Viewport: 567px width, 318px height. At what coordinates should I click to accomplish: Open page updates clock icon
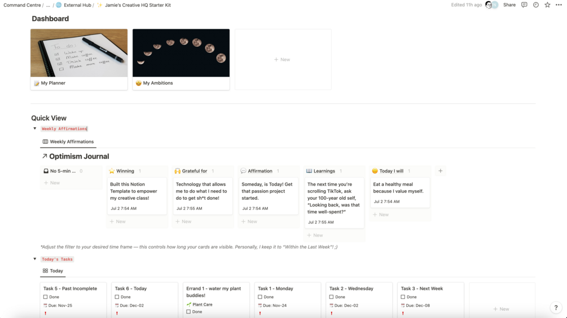(535, 5)
